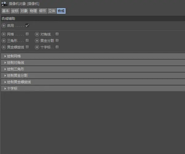Click the keyframe dot beside 黄金螺旋线
The image size is (185, 154).
pos(4,47)
